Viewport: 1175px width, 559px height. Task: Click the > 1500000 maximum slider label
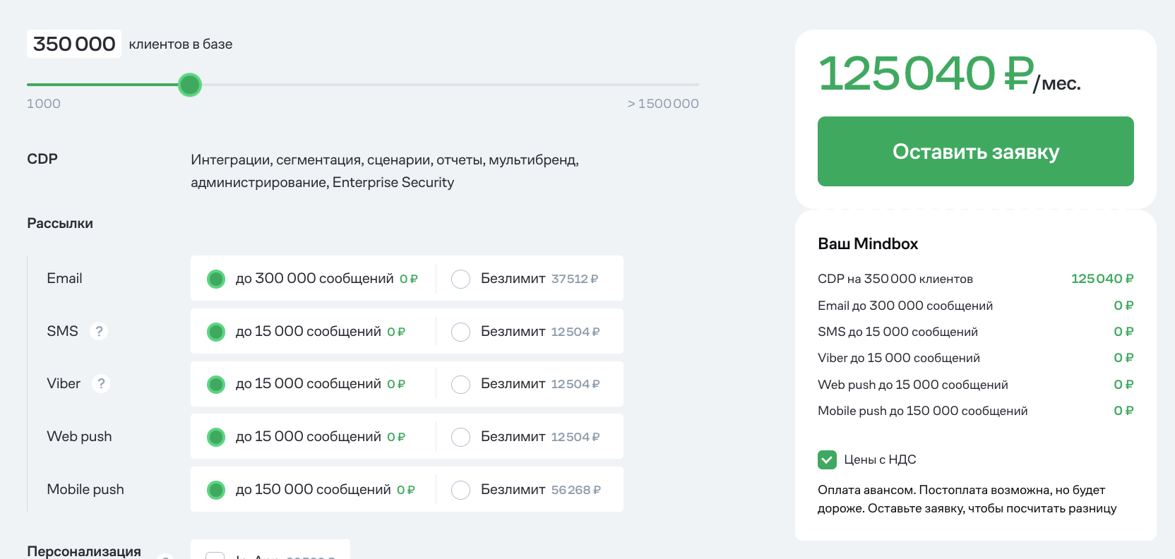click(x=662, y=104)
